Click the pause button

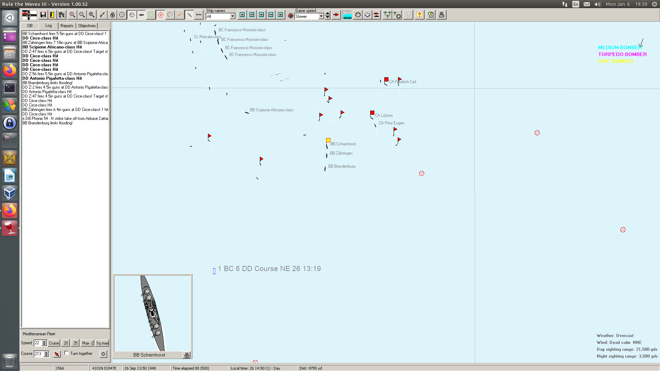pyautogui.click(x=280, y=15)
